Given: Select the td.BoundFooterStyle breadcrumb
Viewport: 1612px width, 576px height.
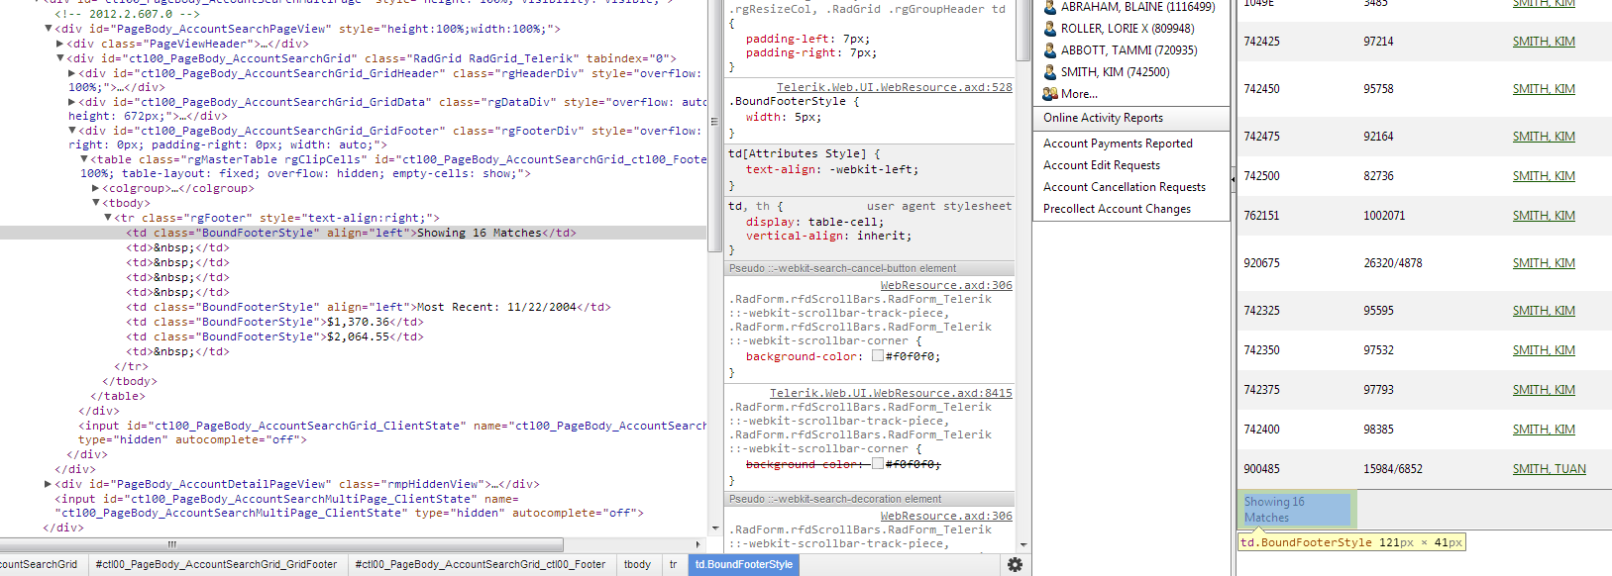Looking at the screenshot, I should click(744, 564).
